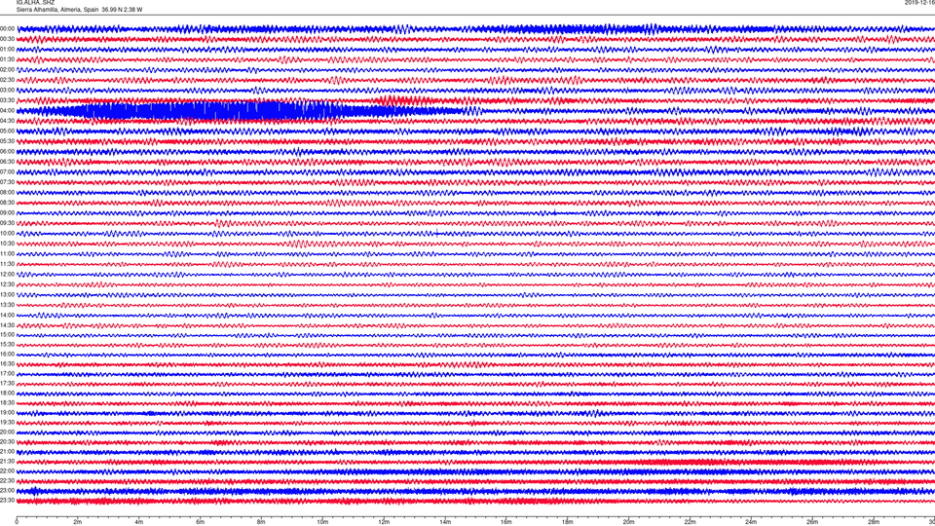This screenshot has width=935, height=526.
Task: Click the 16m minute-axis label
Action: [506, 522]
